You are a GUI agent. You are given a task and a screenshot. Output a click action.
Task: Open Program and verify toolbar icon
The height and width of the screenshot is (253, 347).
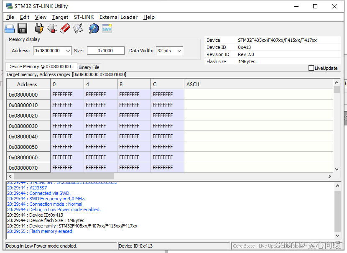point(78,28)
